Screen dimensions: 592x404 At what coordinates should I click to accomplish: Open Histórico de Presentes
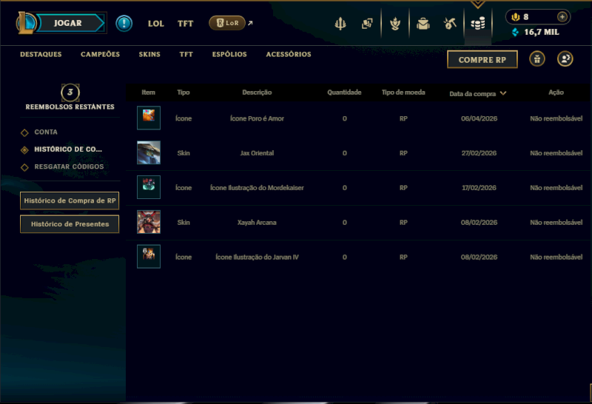[x=70, y=224]
